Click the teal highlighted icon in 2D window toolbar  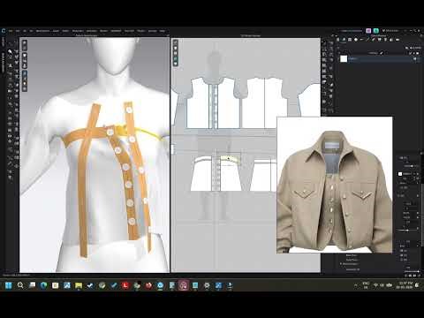tap(176, 59)
